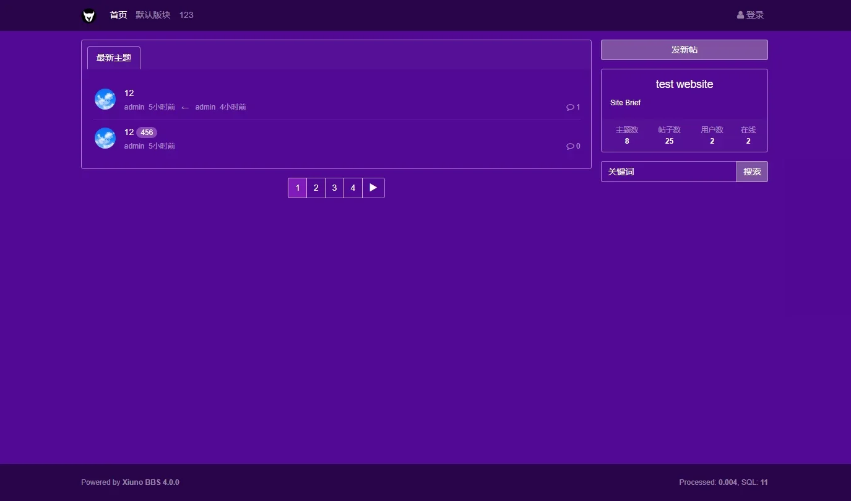The width and height of the screenshot is (851, 501).
Task: Click the 主题数 statistic showing 8
Action: [x=627, y=135]
